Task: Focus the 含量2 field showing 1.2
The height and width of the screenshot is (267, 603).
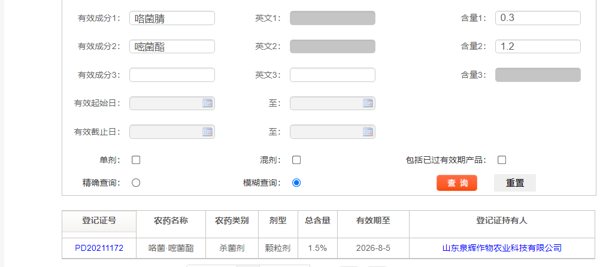Action: coord(538,47)
